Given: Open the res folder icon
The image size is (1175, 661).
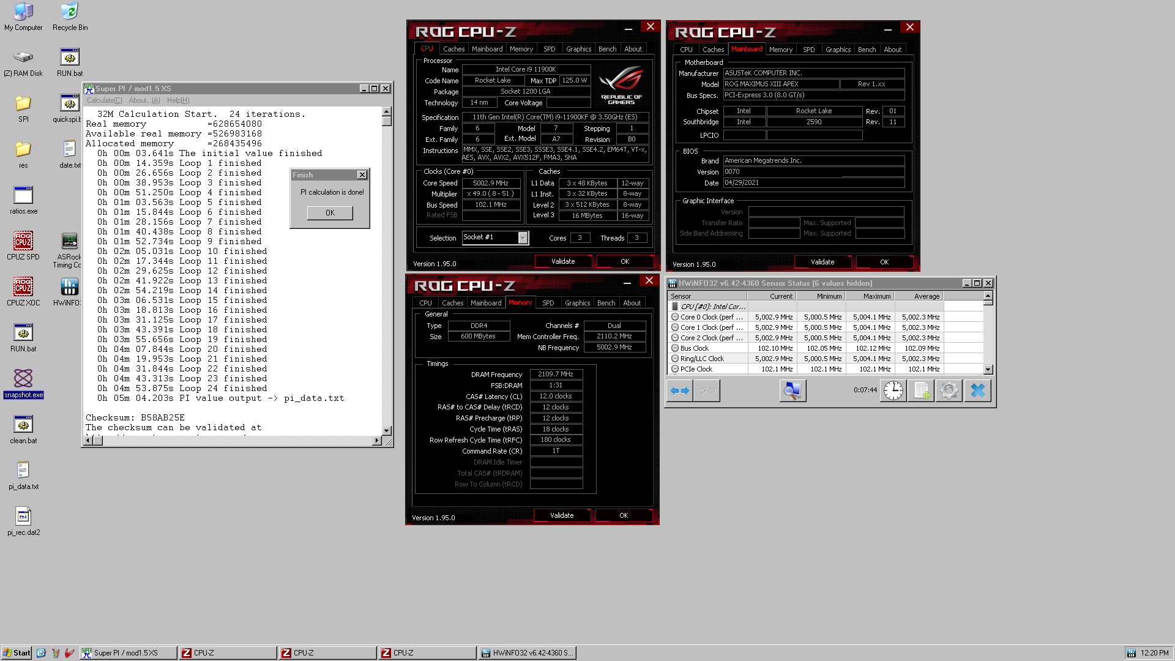Looking at the screenshot, I should click(x=23, y=154).
